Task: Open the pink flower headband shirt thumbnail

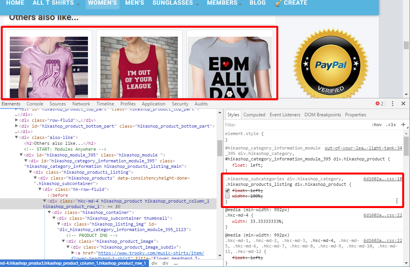Action: (49, 68)
